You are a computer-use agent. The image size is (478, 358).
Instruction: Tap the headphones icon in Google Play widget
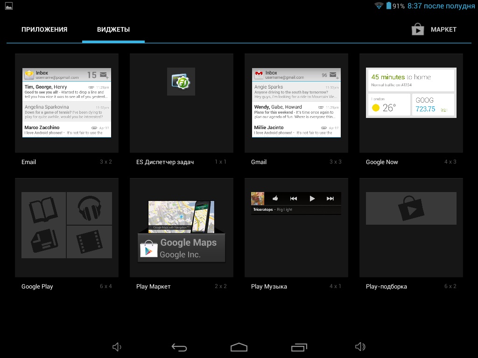(89, 208)
